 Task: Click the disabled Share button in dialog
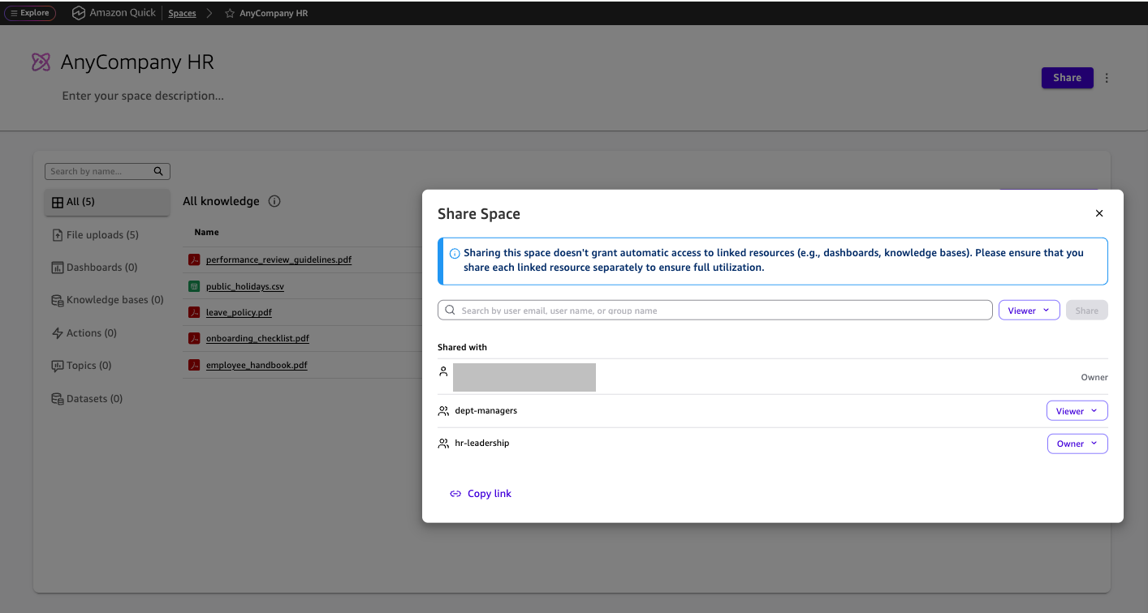tap(1086, 311)
